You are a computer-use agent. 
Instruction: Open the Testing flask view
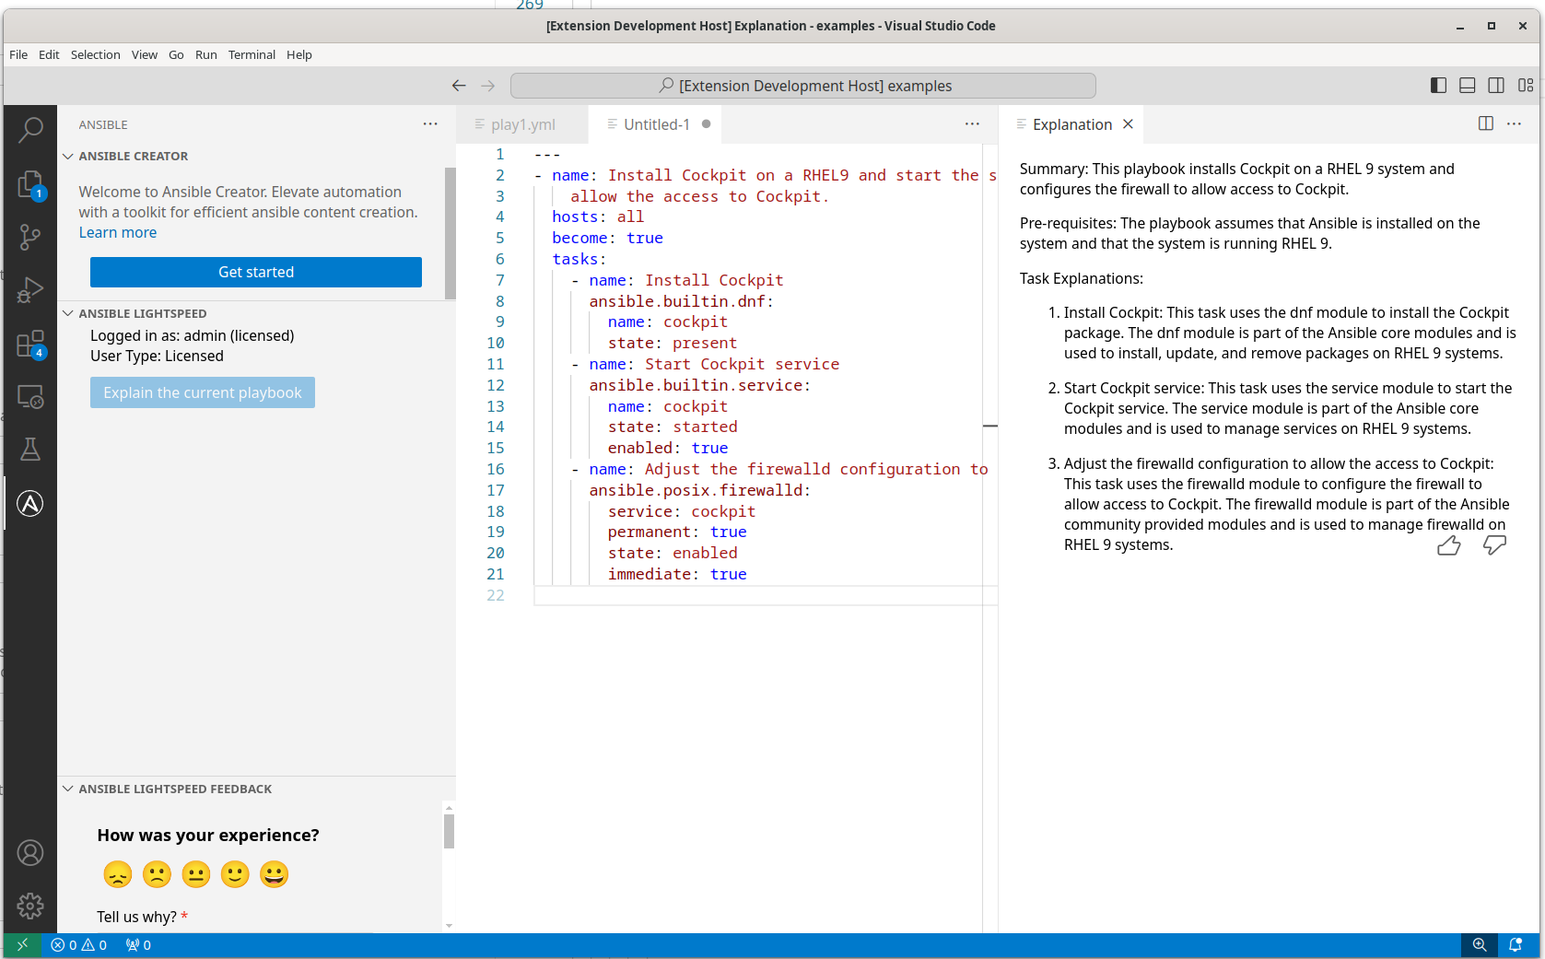(x=30, y=450)
